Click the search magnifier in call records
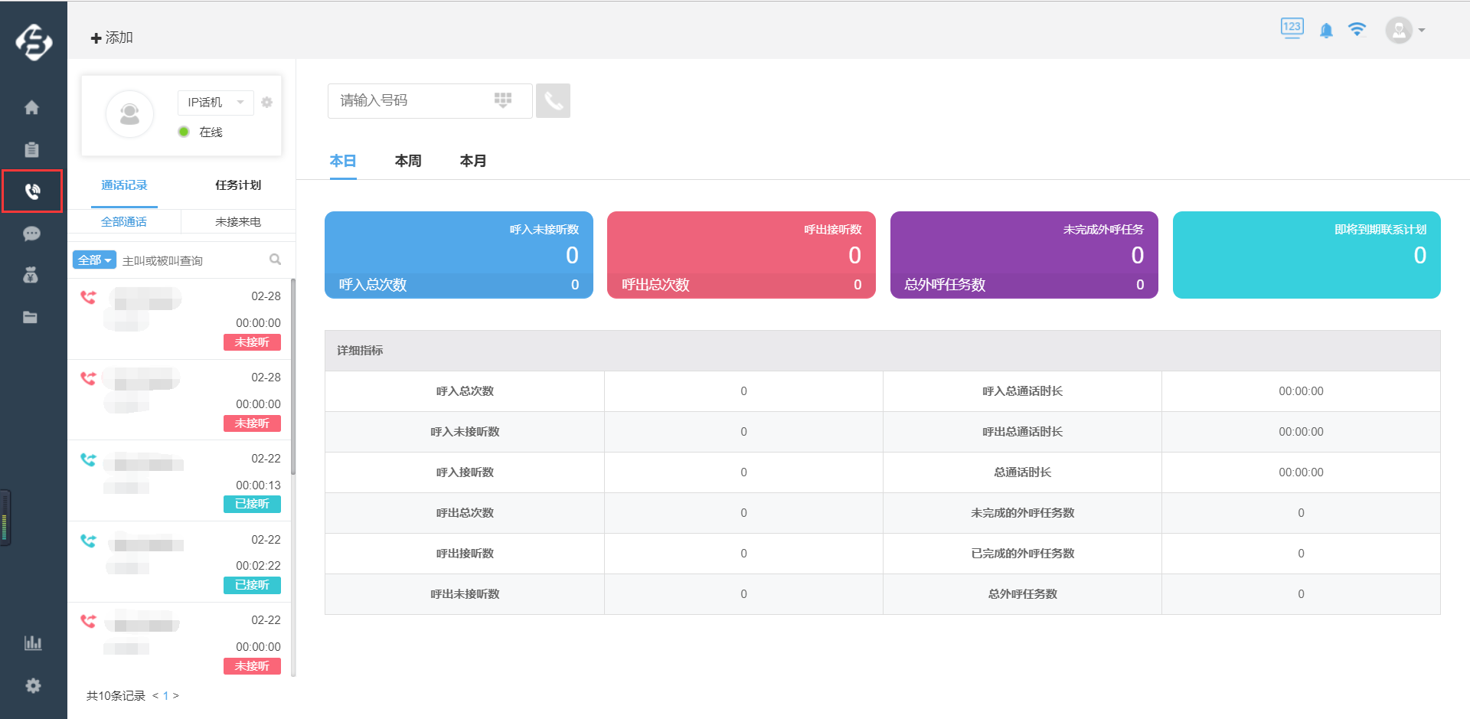Screen dimensions: 1470x719 [276, 260]
